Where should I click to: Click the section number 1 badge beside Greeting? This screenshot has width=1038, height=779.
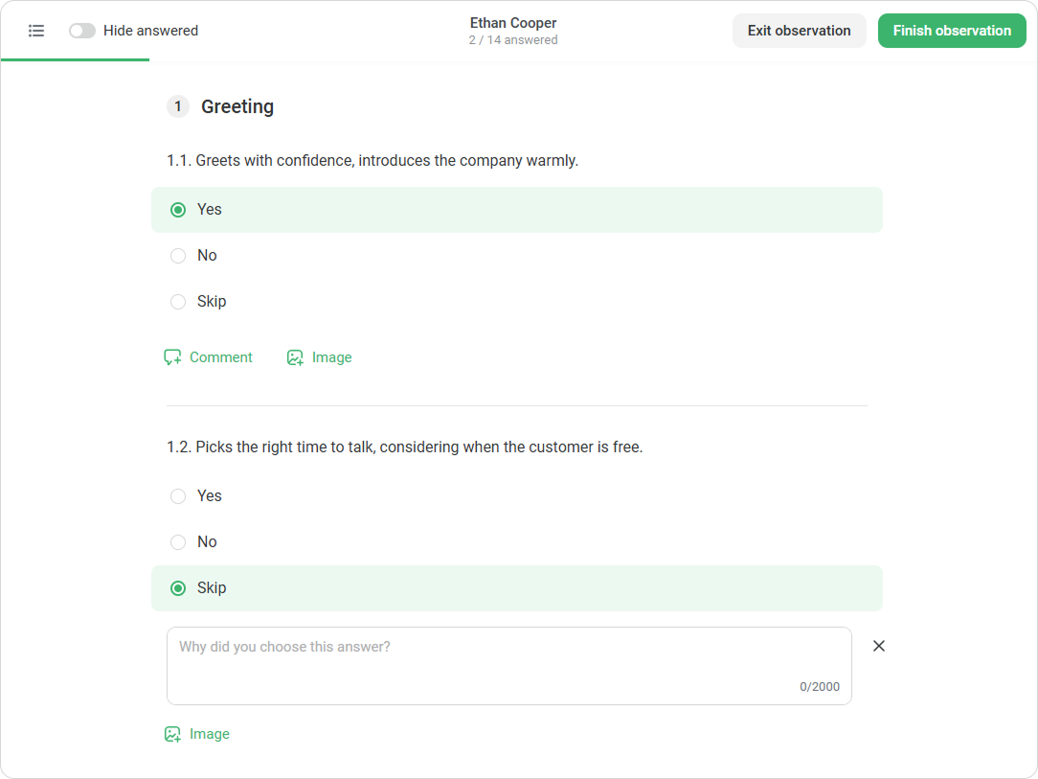(177, 106)
